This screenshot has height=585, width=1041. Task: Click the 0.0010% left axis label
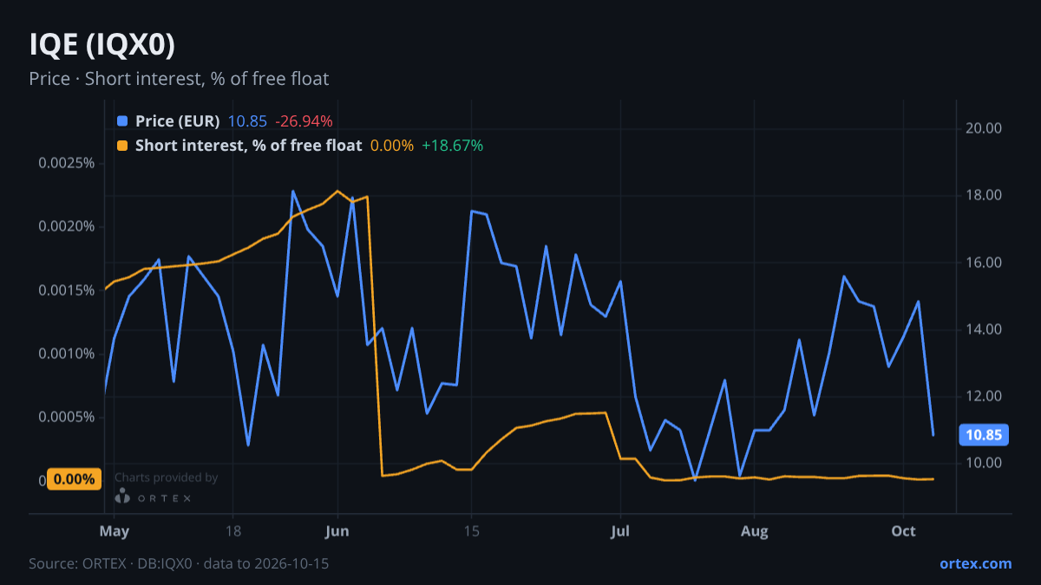click(66, 353)
